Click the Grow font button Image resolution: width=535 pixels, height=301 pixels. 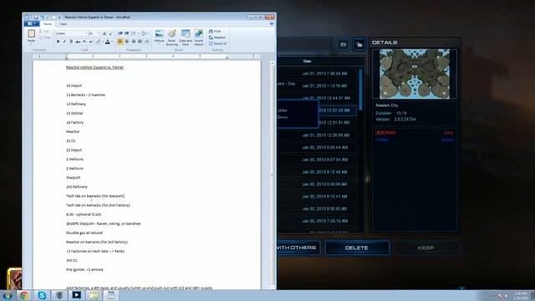[104, 33]
